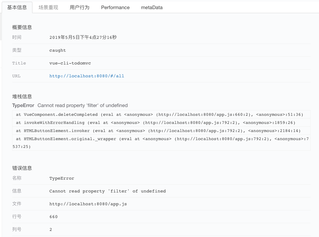Click the 错误信息 section heading
319x237 pixels.
pos(22,168)
